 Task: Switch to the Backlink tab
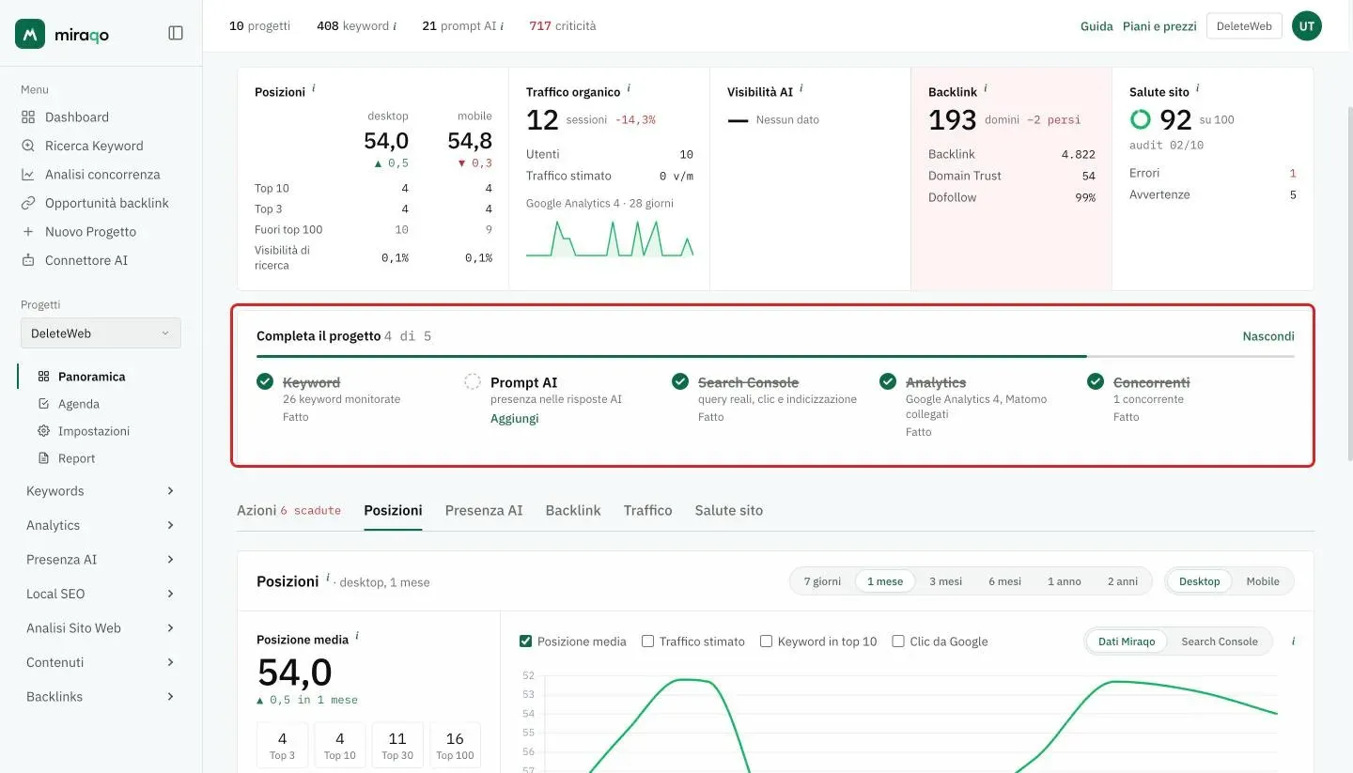(x=573, y=511)
